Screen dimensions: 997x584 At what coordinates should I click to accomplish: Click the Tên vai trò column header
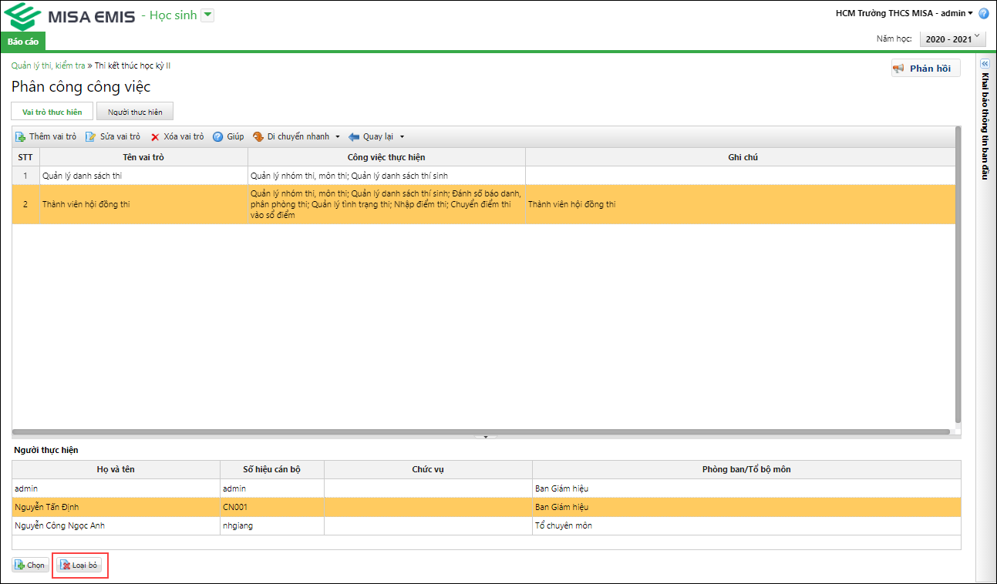(x=143, y=157)
